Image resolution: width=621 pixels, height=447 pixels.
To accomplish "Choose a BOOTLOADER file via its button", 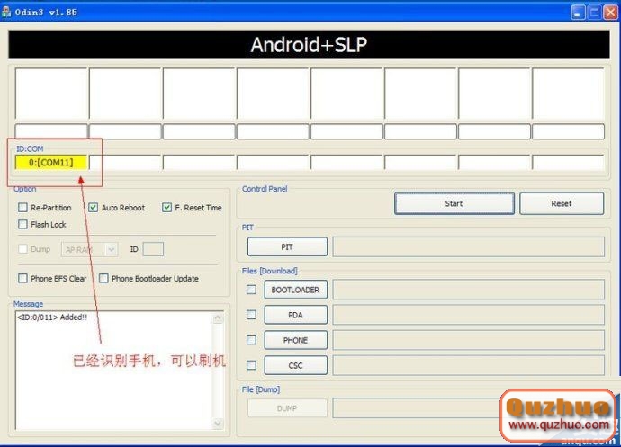I will tap(295, 290).
